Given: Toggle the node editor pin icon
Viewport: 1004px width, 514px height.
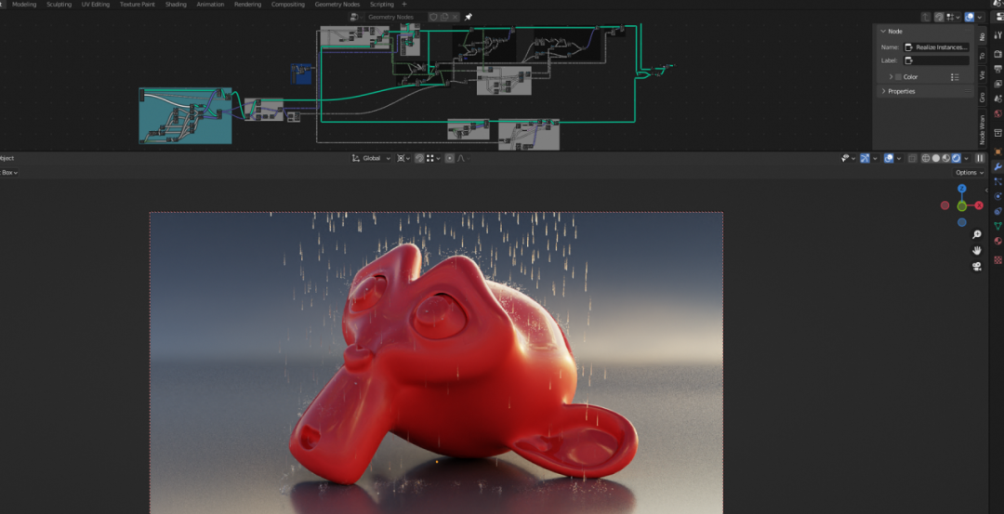Looking at the screenshot, I should [468, 17].
